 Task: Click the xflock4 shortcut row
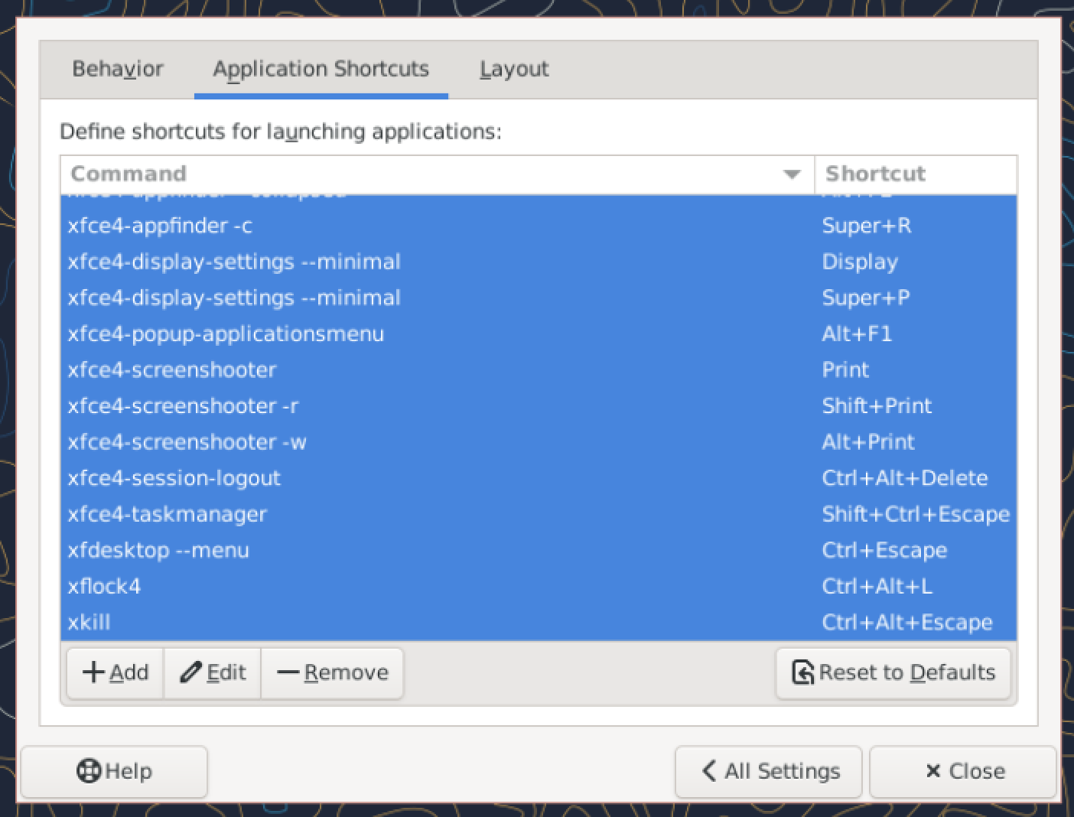105,586
